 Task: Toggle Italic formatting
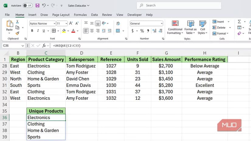point(38,31)
